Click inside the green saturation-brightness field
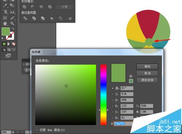182x134 pixels. pos(66,95)
